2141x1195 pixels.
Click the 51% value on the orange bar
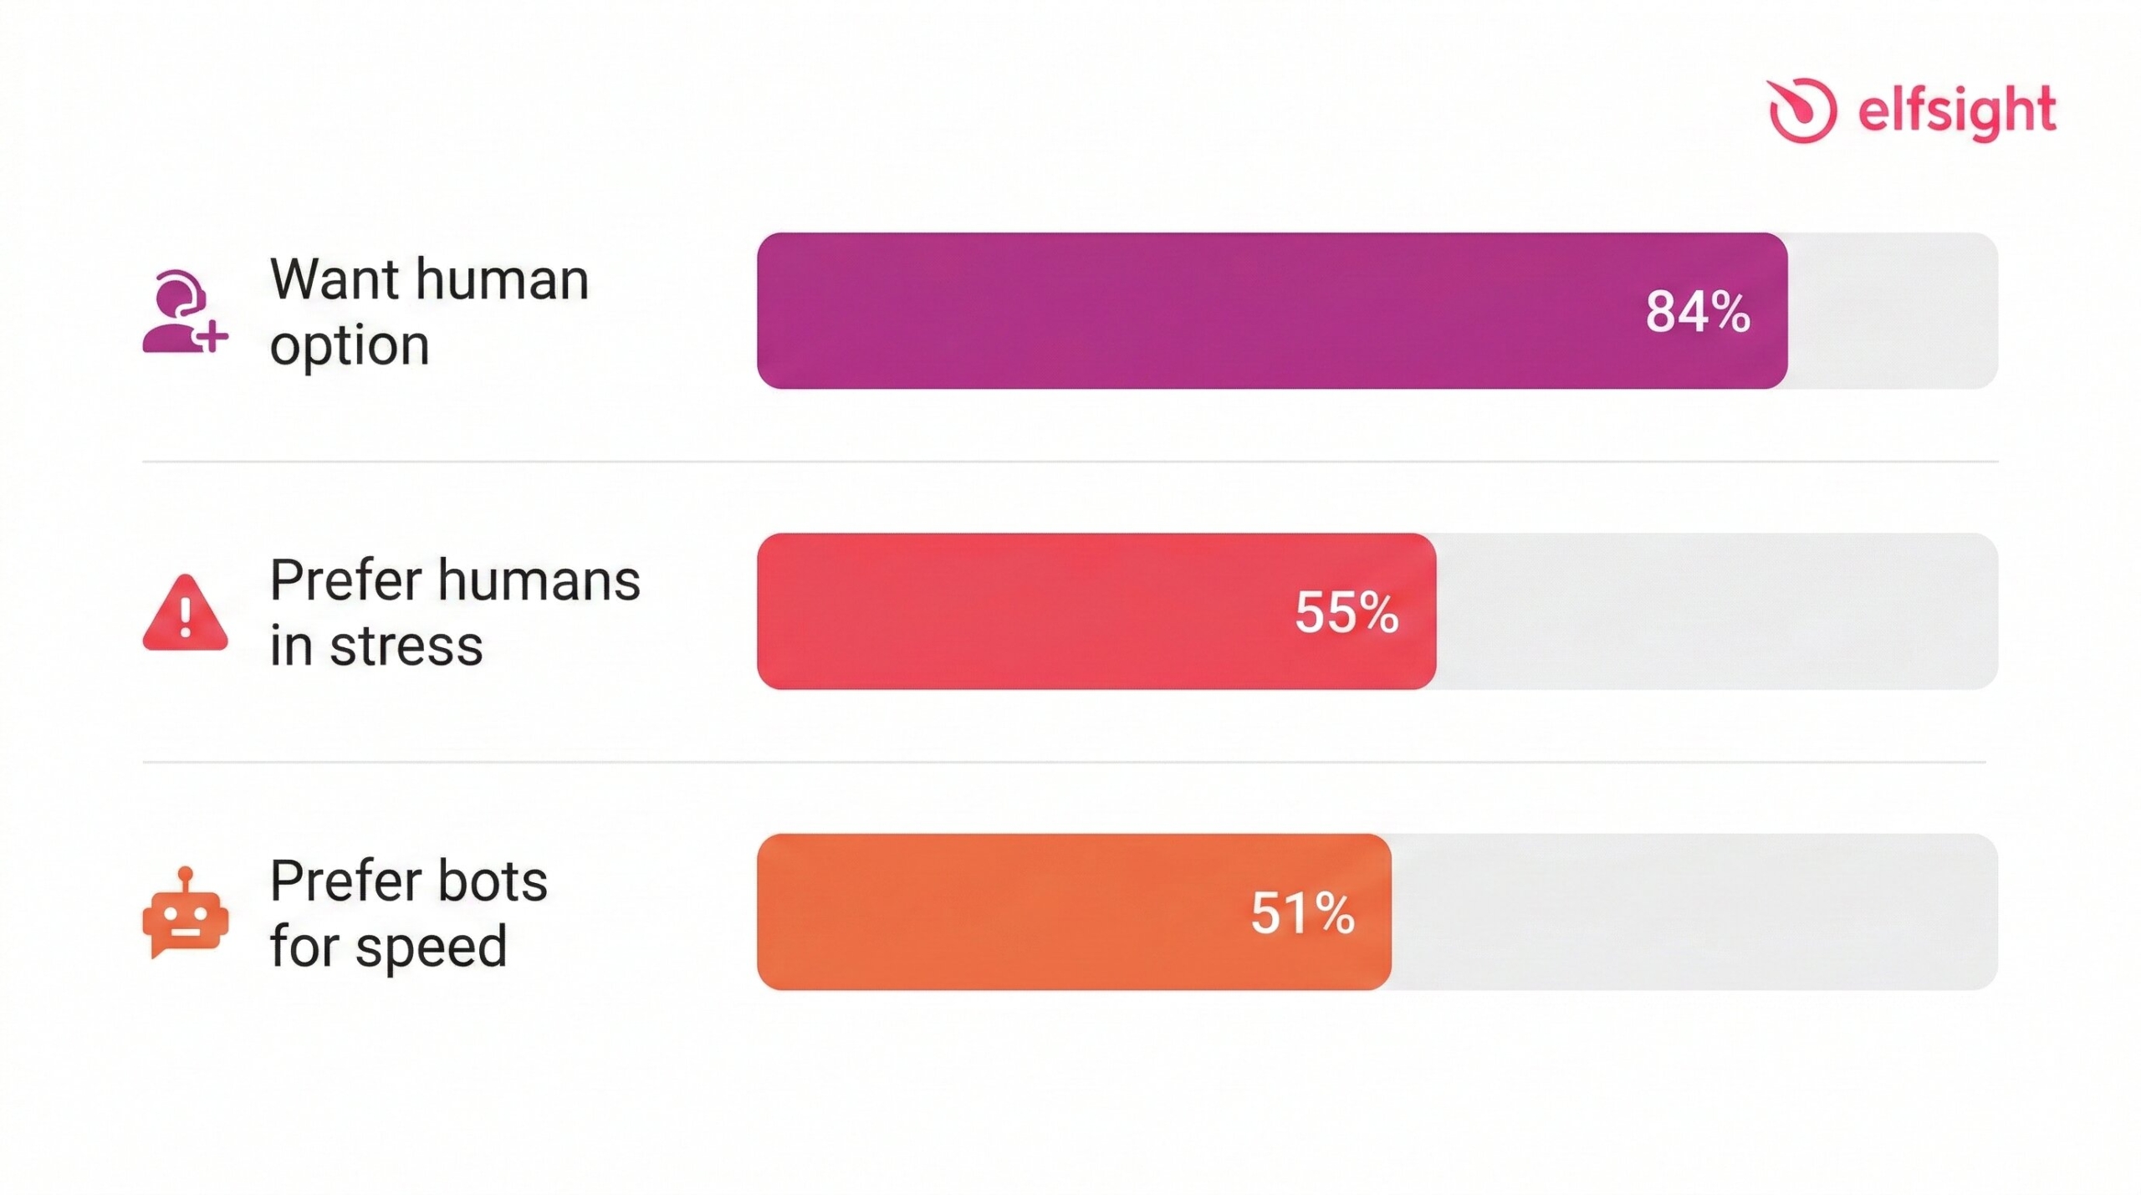click(1302, 912)
